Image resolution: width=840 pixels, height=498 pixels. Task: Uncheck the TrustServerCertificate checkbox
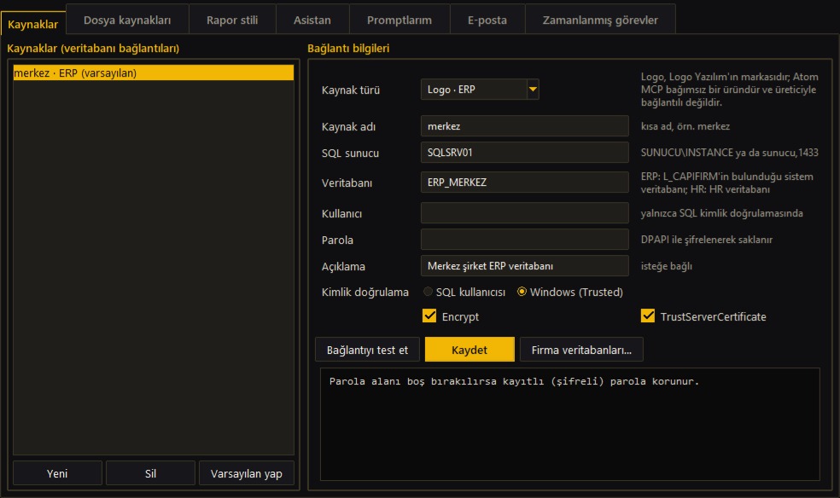point(648,316)
